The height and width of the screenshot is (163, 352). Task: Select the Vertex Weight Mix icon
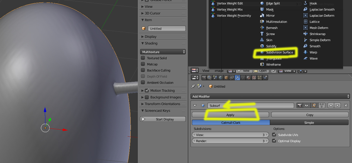(x=213, y=9)
